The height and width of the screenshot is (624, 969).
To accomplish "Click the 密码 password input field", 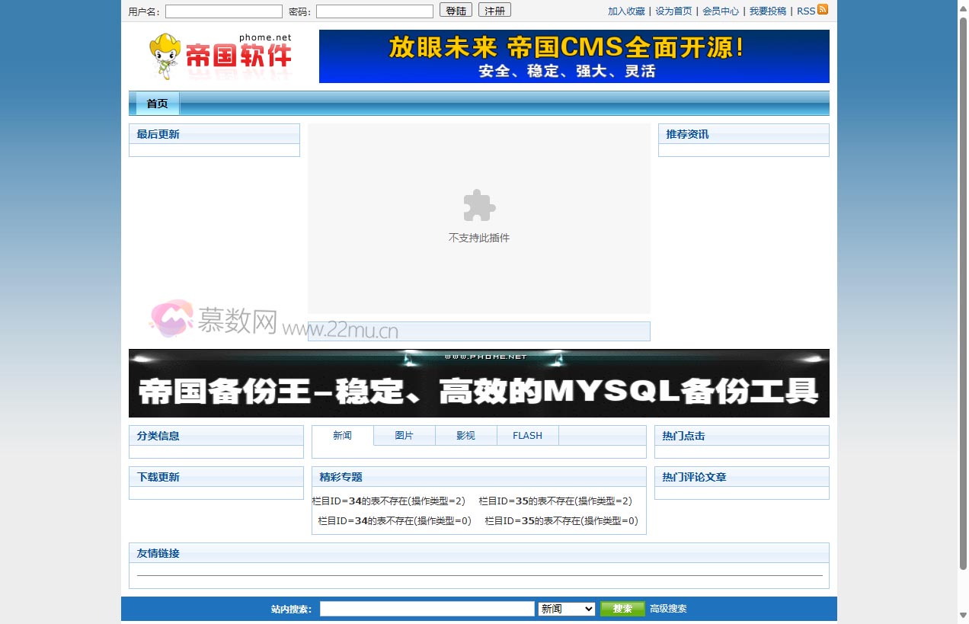I will point(374,10).
